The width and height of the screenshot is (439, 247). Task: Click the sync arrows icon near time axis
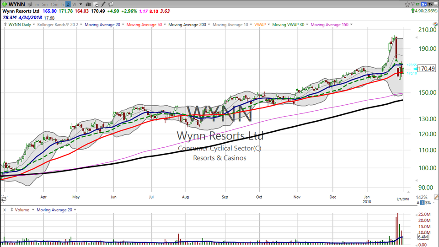click(4, 199)
